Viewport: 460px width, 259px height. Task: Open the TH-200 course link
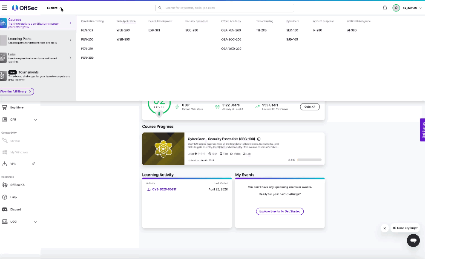coord(261,30)
